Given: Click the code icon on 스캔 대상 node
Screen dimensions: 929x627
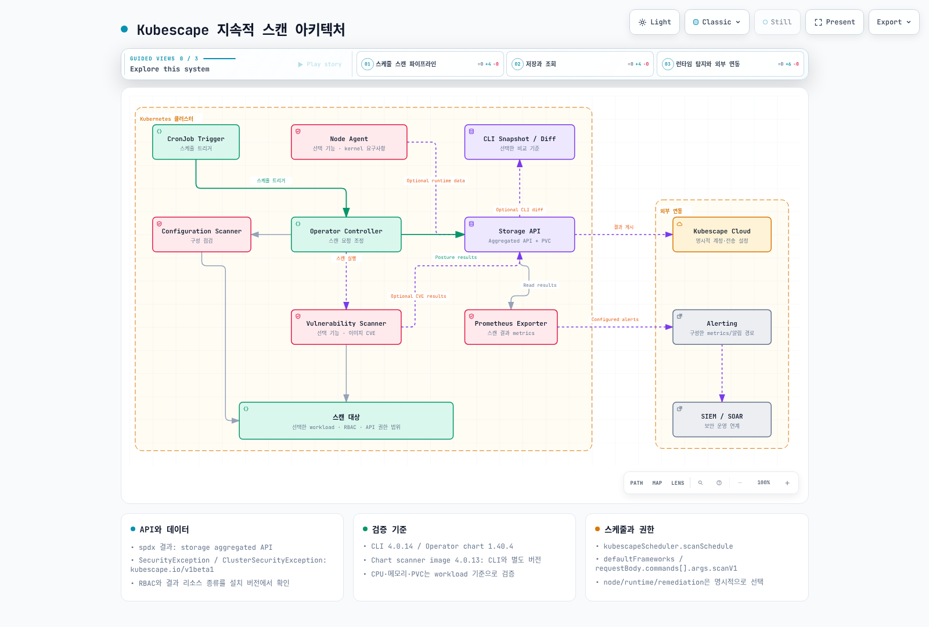Looking at the screenshot, I should [x=246, y=409].
